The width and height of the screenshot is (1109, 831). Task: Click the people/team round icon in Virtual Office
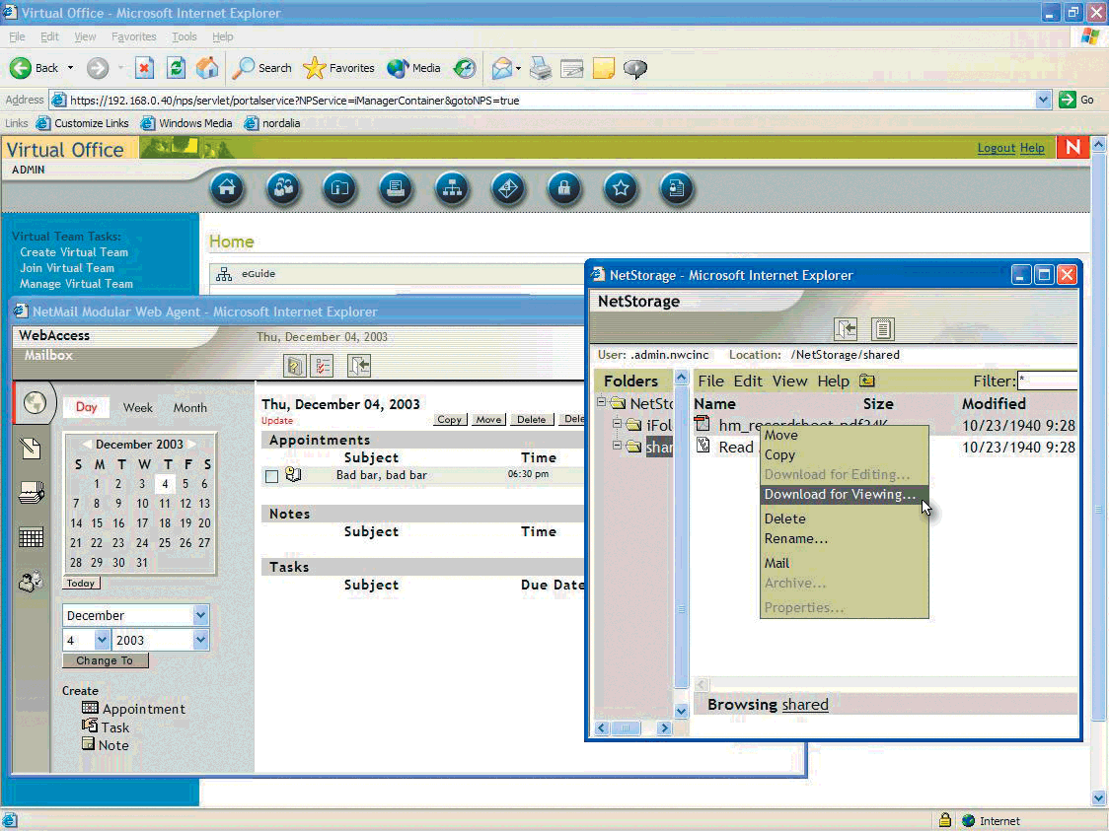pyautogui.click(x=283, y=188)
